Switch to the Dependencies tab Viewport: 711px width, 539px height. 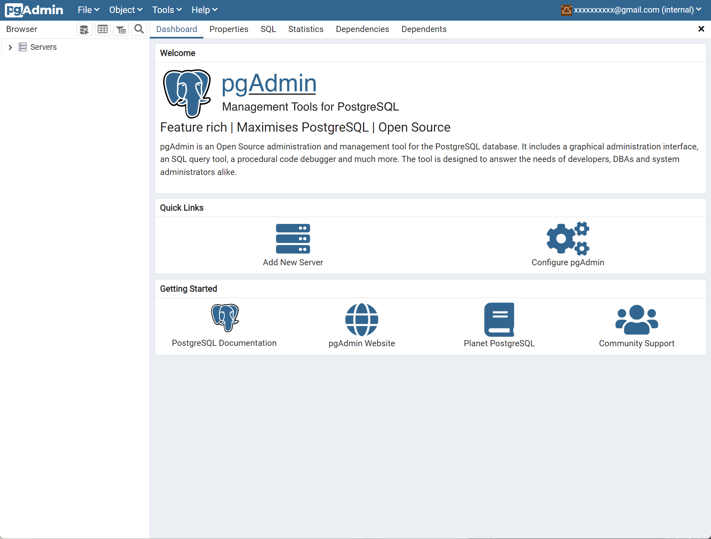click(x=363, y=29)
